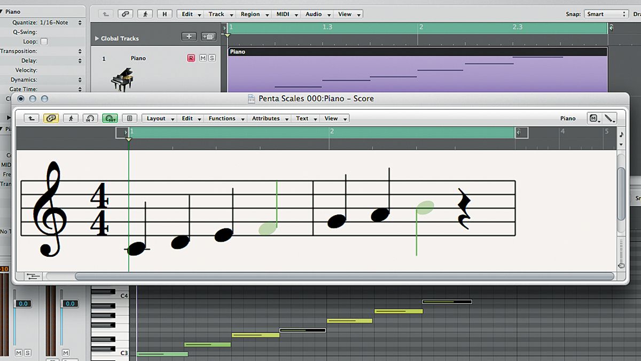The height and width of the screenshot is (361, 641).
Task: Click the + button to add a new track
Action: 189,36
